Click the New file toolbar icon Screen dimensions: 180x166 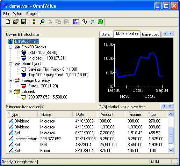tap(8, 22)
